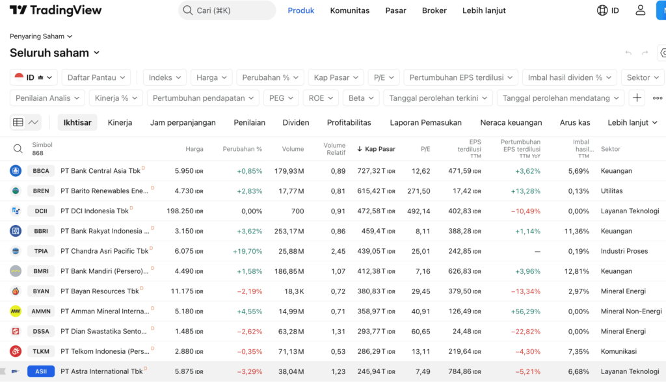Viewport: 666px width, 385px height.
Task: Switch to the Penilaian tab
Action: pos(249,122)
